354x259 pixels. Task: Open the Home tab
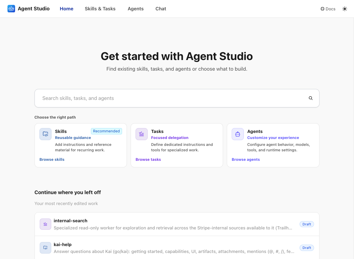click(x=66, y=9)
